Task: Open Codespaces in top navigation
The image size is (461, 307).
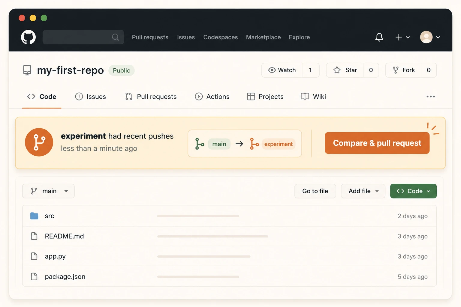Action: pos(221,37)
